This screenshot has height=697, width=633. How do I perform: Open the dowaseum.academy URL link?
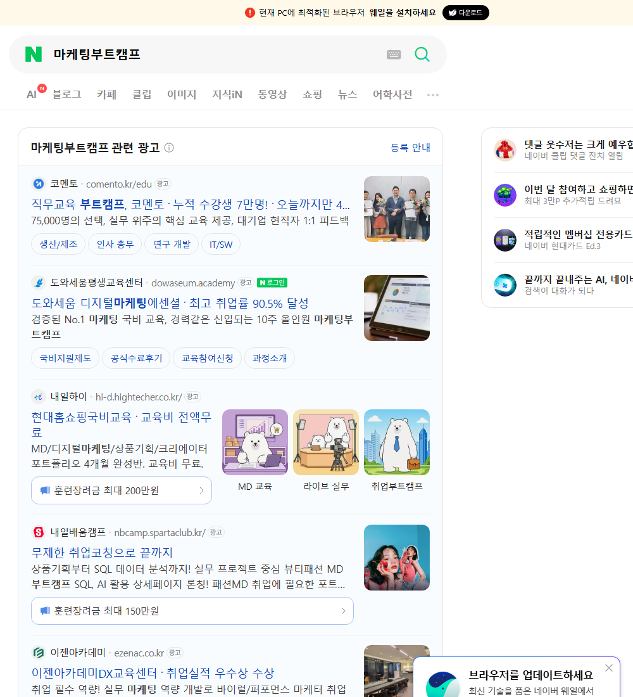[x=193, y=283]
